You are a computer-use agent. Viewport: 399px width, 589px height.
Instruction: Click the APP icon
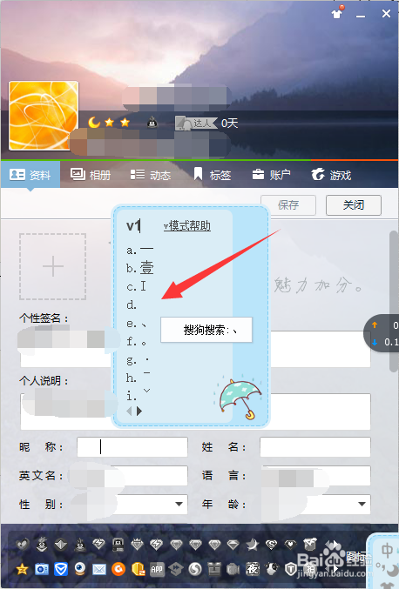(x=157, y=570)
